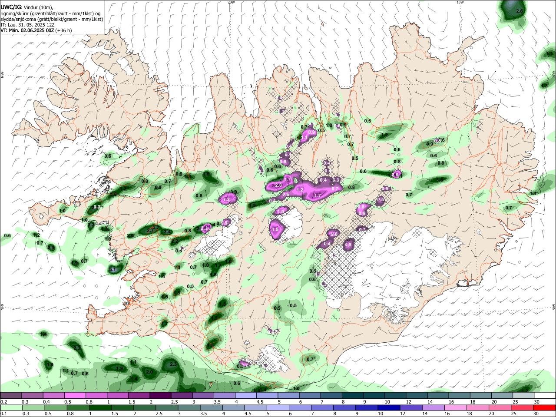Click the 2.6 value in the top-right green cell

click(x=520, y=11)
